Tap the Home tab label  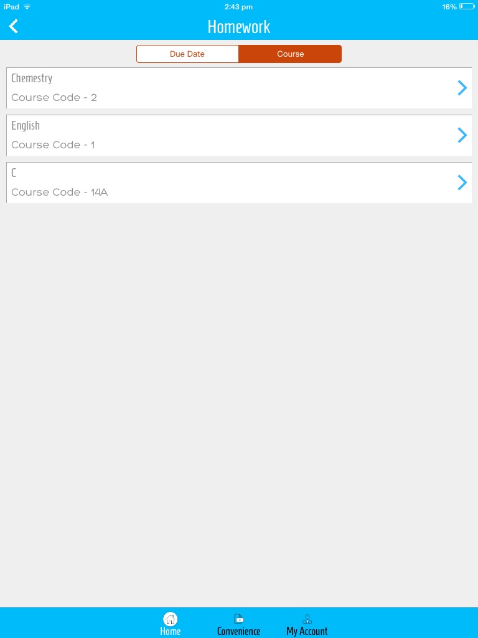(x=170, y=631)
